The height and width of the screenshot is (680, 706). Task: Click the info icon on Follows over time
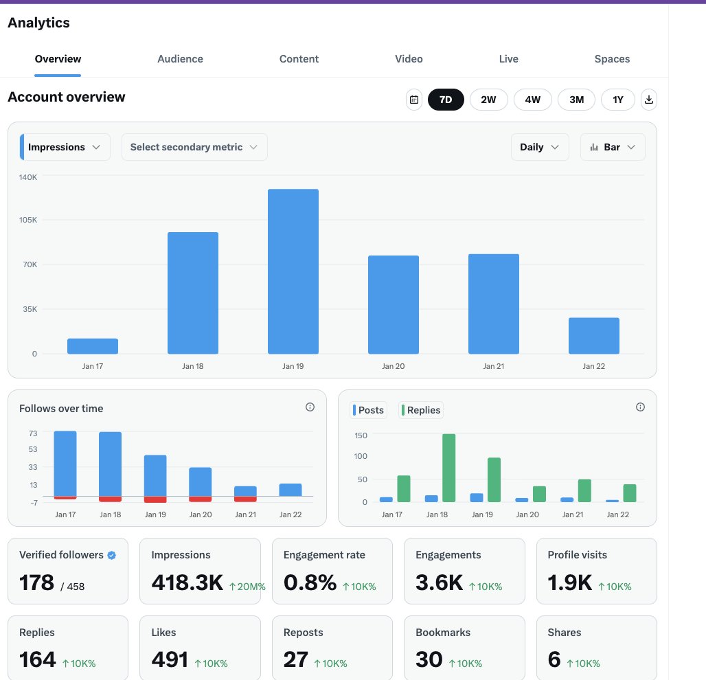click(310, 407)
